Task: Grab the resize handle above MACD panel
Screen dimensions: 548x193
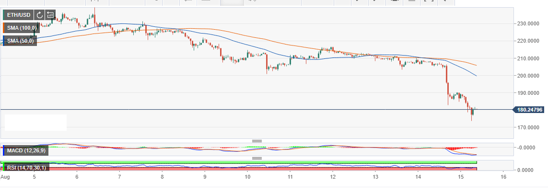Action: click(257, 141)
